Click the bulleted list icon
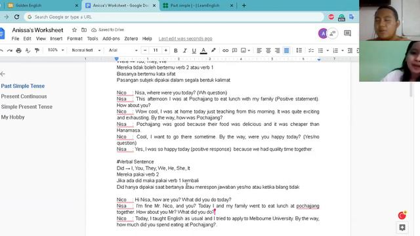This screenshot has width=420, height=236. coord(320,50)
